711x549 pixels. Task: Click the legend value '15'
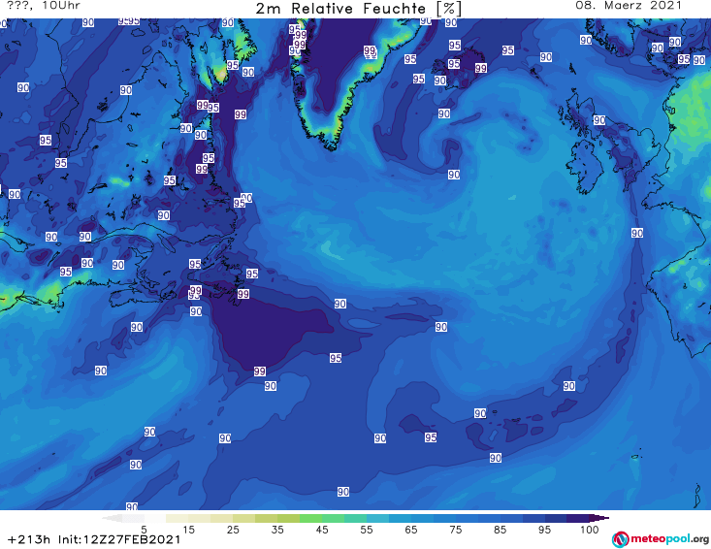[188, 530]
